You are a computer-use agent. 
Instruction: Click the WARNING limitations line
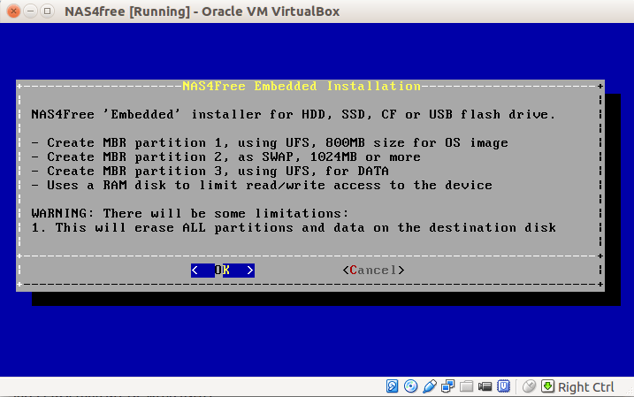(x=190, y=213)
